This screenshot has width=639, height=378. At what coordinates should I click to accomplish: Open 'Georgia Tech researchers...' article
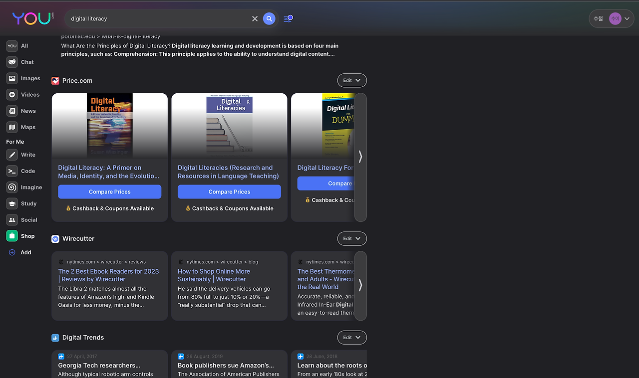coord(99,366)
